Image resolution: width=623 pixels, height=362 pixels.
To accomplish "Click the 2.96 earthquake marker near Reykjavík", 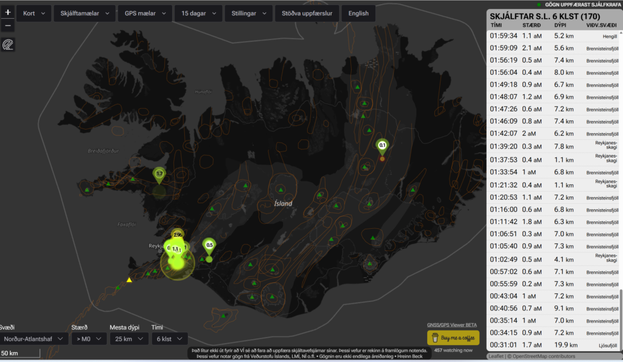I will (178, 234).
